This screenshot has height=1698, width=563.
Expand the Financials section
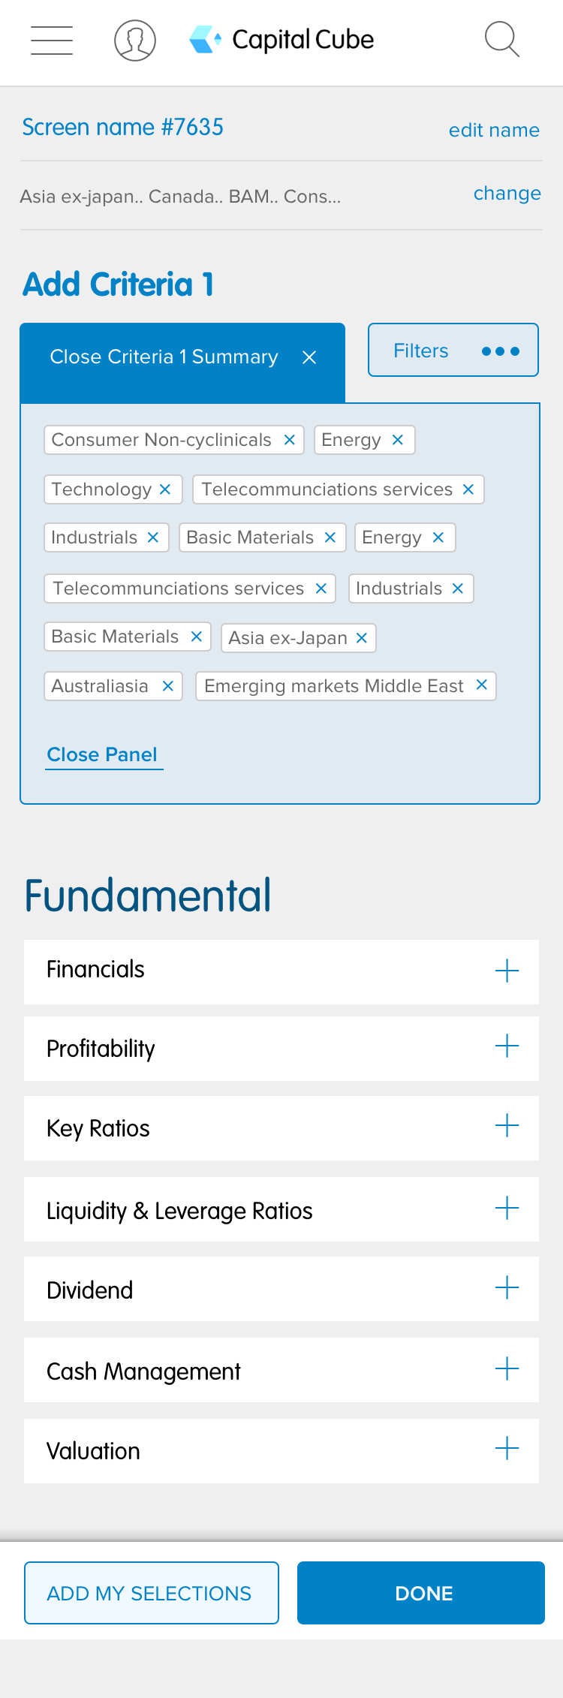click(507, 971)
